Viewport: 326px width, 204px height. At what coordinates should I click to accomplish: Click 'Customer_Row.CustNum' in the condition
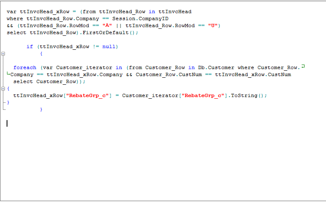click(x=169, y=74)
